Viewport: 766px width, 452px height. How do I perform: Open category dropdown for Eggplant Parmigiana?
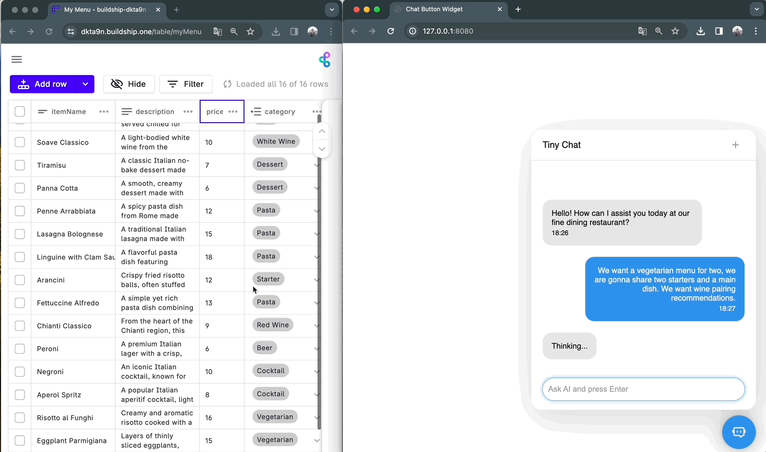pos(317,440)
